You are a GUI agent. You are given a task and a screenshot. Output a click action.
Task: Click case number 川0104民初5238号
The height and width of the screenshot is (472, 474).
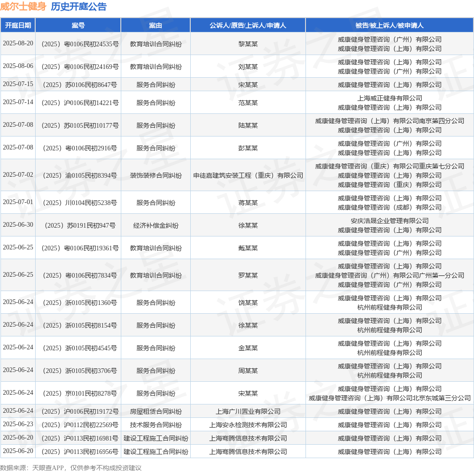pyautogui.click(x=80, y=203)
